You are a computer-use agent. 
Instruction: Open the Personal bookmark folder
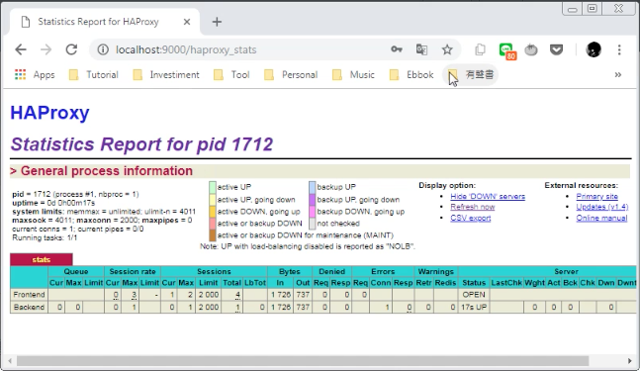tap(291, 74)
